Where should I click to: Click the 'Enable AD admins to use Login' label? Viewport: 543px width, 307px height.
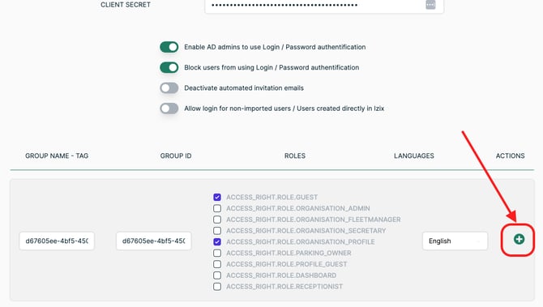click(275, 47)
